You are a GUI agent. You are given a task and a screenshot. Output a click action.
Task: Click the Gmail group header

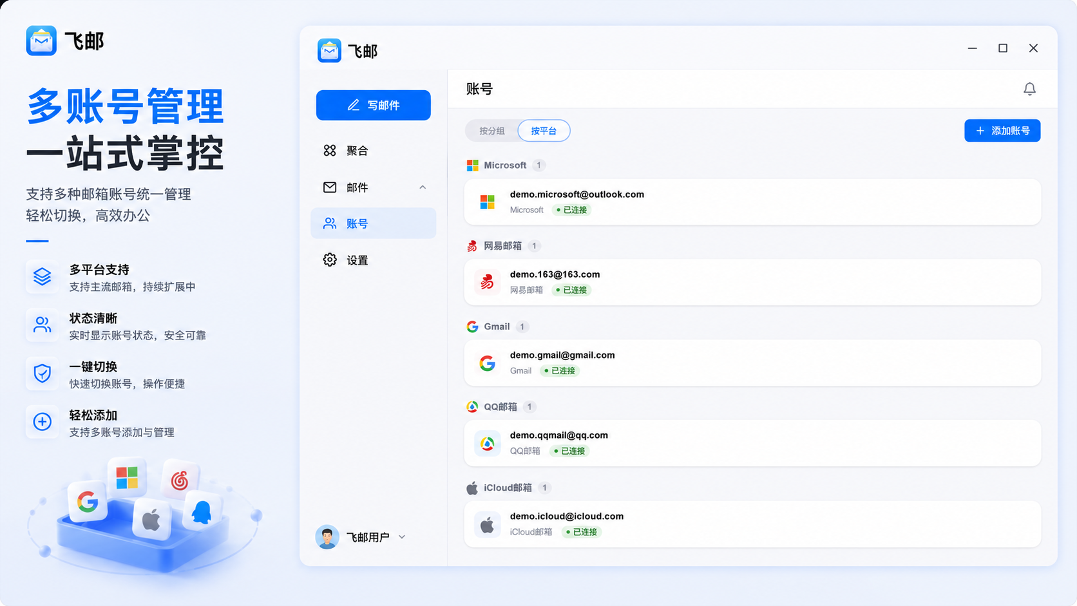(x=497, y=327)
